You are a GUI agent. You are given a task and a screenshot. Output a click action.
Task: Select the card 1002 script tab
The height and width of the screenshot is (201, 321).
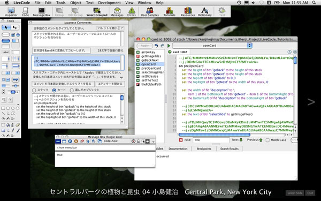[x=178, y=52]
